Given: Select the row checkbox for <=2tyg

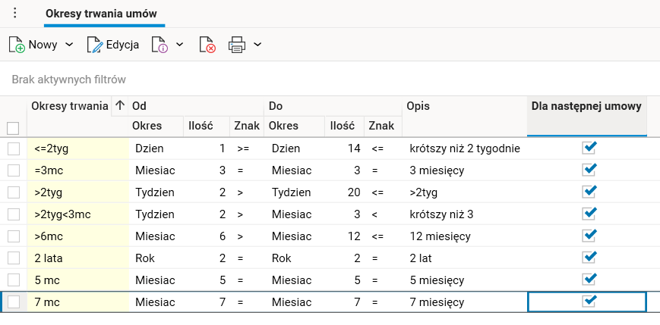Looking at the screenshot, I should (13, 148).
